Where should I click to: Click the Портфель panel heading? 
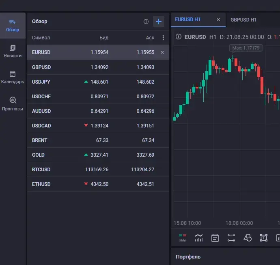188,257
